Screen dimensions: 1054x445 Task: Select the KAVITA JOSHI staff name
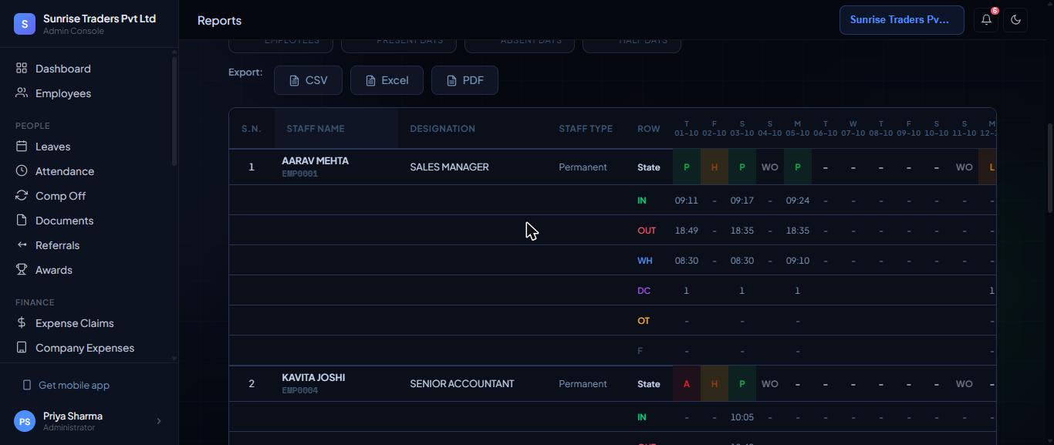(x=313, y=378)
